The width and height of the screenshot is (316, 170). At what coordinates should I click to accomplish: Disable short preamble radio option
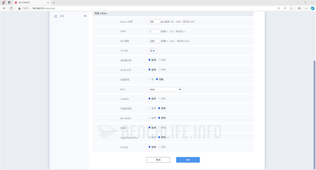(x=159, y=60)
